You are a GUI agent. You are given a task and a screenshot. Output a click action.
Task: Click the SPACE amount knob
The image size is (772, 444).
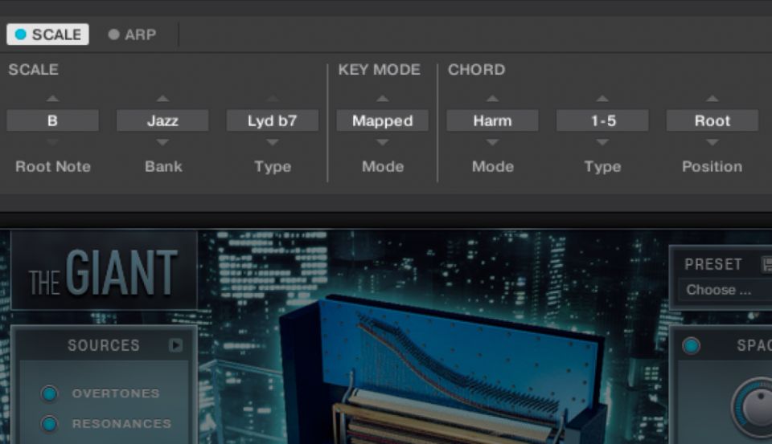tap(756, 408)
